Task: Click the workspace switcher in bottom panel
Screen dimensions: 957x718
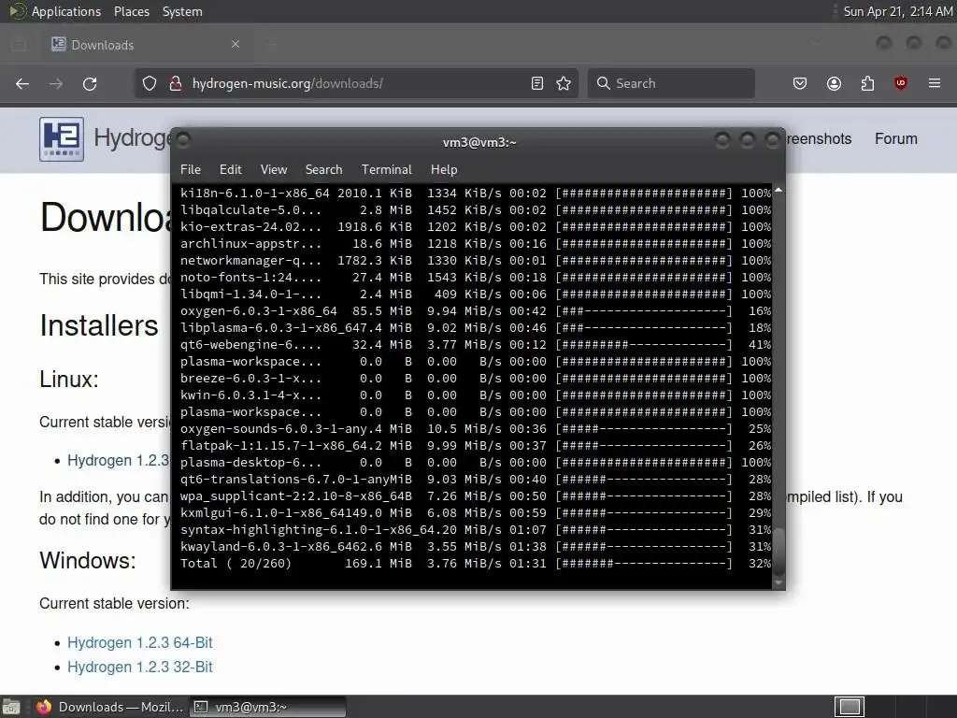Action: pos(850,707)
